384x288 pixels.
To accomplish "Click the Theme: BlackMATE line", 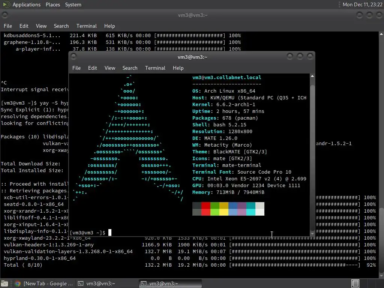I will click(230, 151).
